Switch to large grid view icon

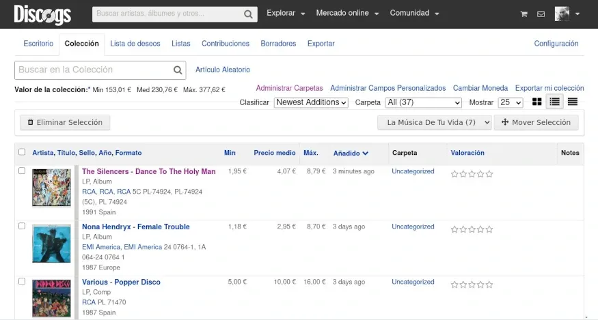[536, 102]
